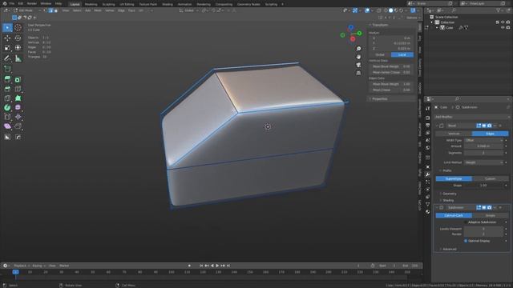Select the Select Box tool
This screenshot has height=288, width=513.
click(7, 28)
